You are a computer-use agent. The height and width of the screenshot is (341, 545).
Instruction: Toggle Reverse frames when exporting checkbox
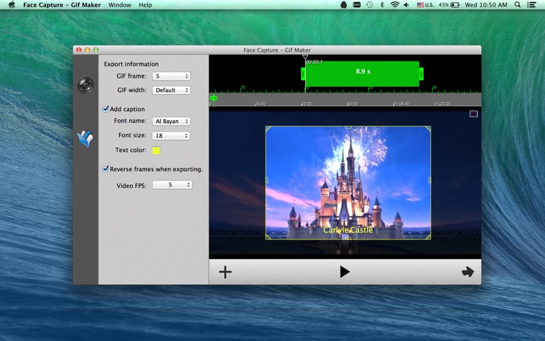point(106,169)
